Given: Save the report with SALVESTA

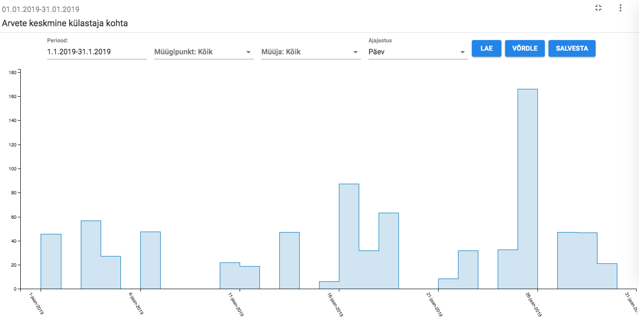Looking at the screenshot, I should tap(572, 48).
